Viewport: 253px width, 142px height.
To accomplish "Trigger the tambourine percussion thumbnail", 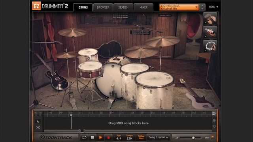I will click(210, 46).
